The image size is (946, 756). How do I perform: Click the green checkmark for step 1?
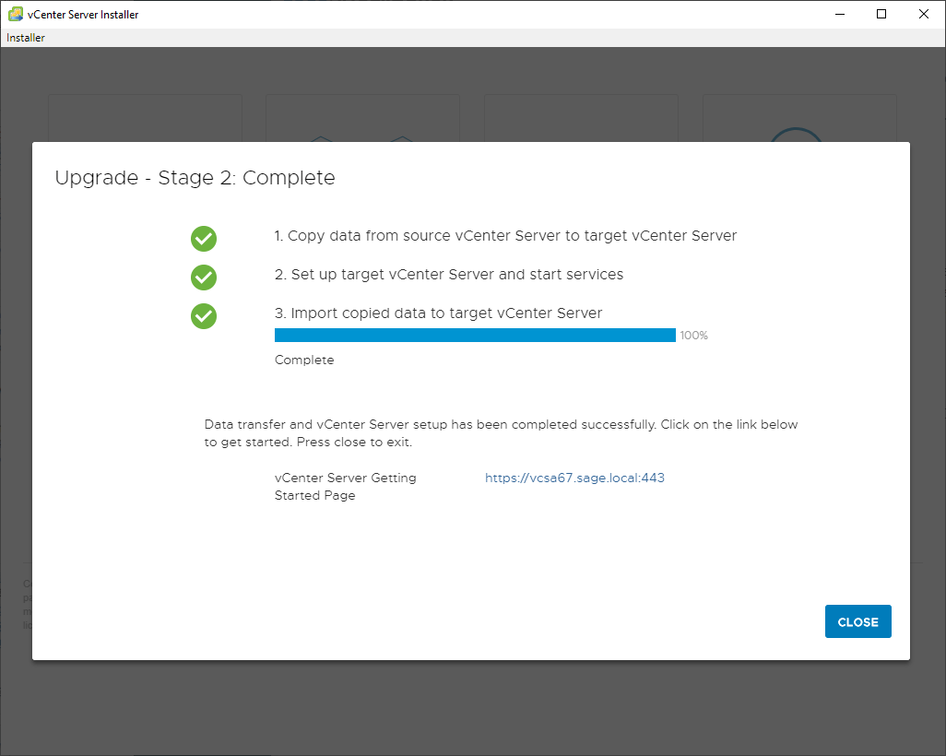[204, 239]
